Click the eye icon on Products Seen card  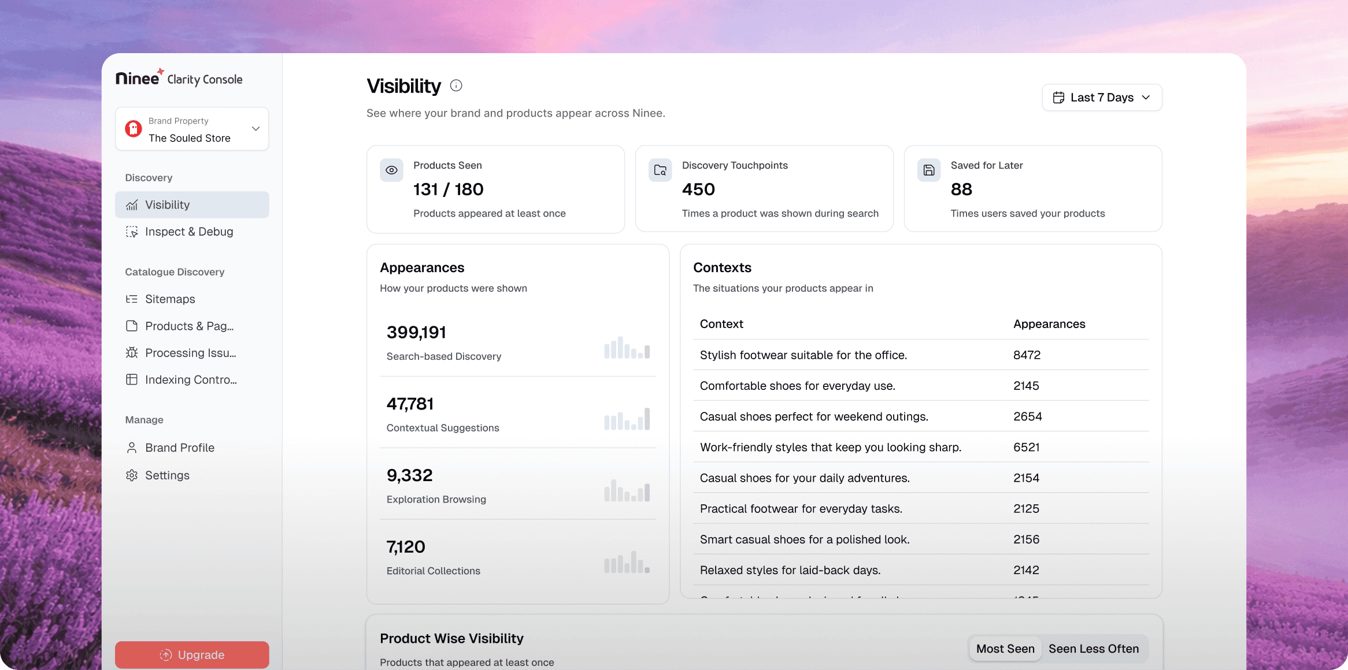(391, 170)
